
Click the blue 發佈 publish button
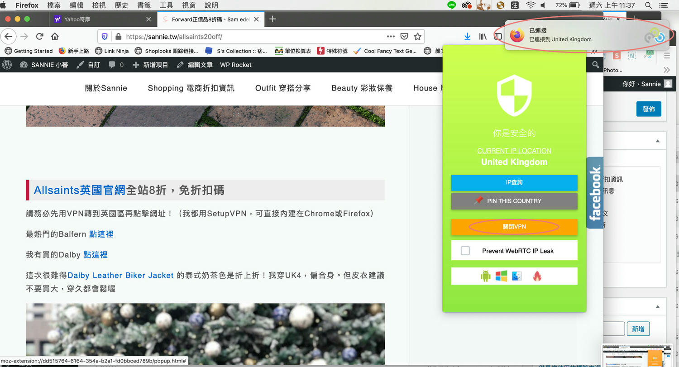(649, 109)
